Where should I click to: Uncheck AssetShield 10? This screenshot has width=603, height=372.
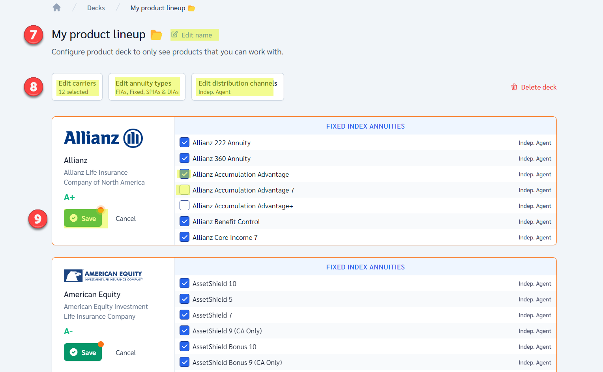(184, 283)
